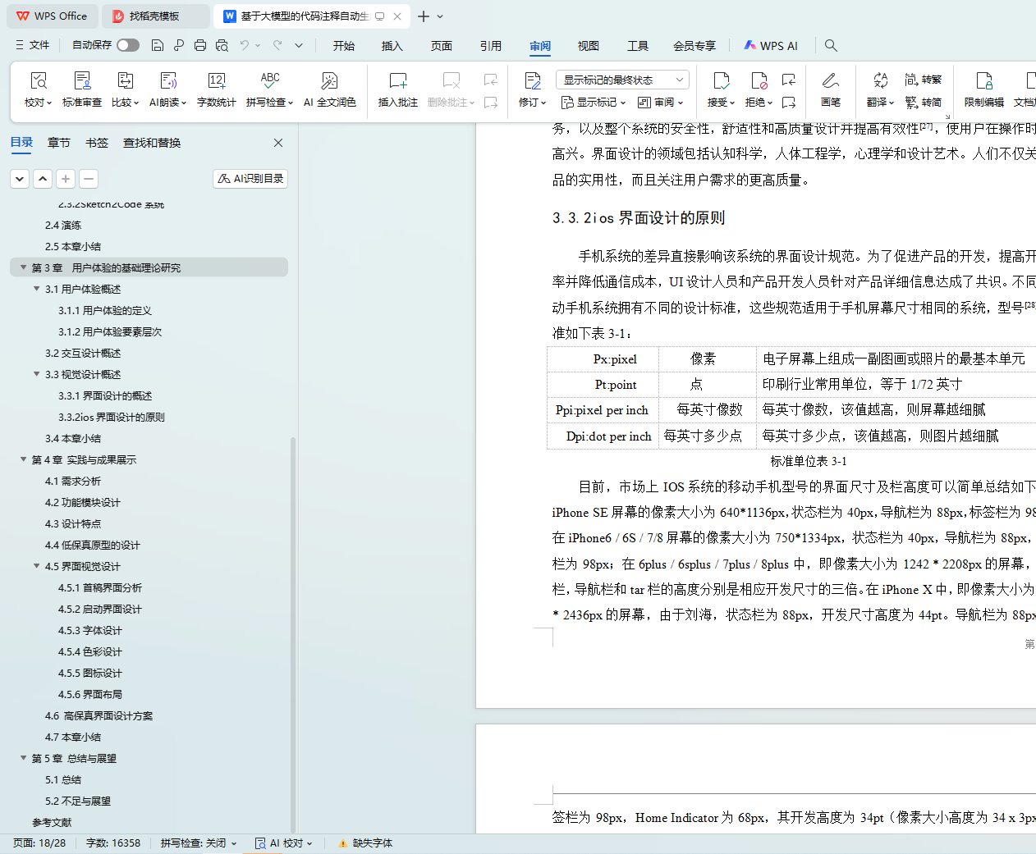The image size is (1036, 854).
Task: Click the print icon in quick toolbar
Action: pos(200,45)
